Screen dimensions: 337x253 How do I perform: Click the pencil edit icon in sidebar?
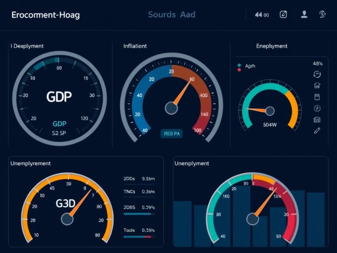click(x=317, y=130)
